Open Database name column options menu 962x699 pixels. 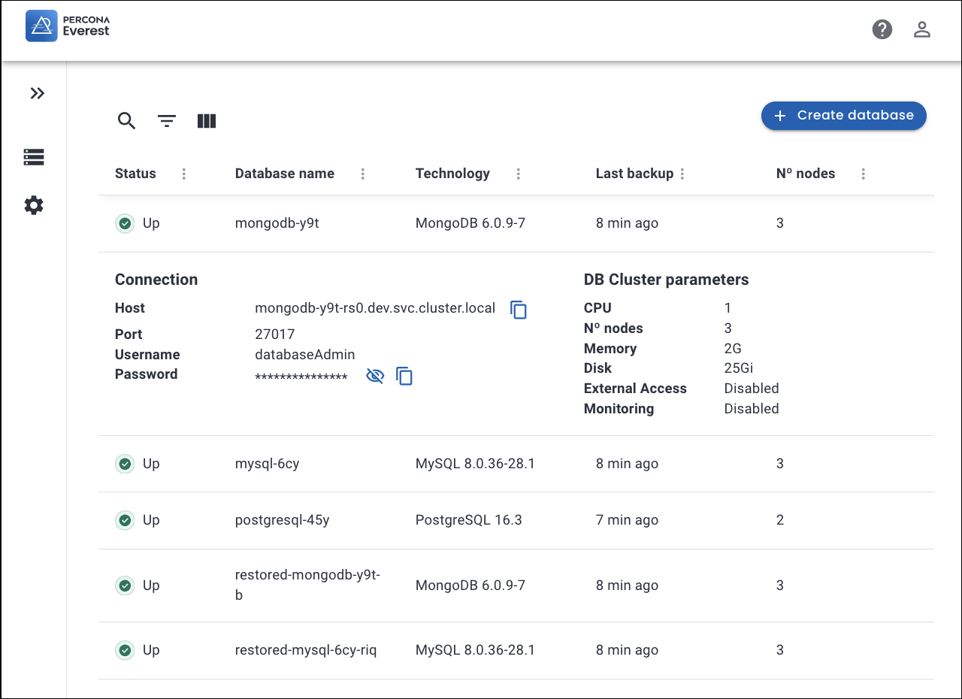[363, 174]
